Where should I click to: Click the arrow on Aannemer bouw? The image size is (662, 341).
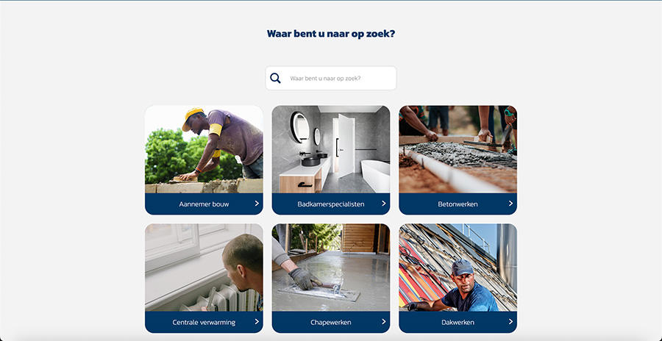[x=257, y=204]
